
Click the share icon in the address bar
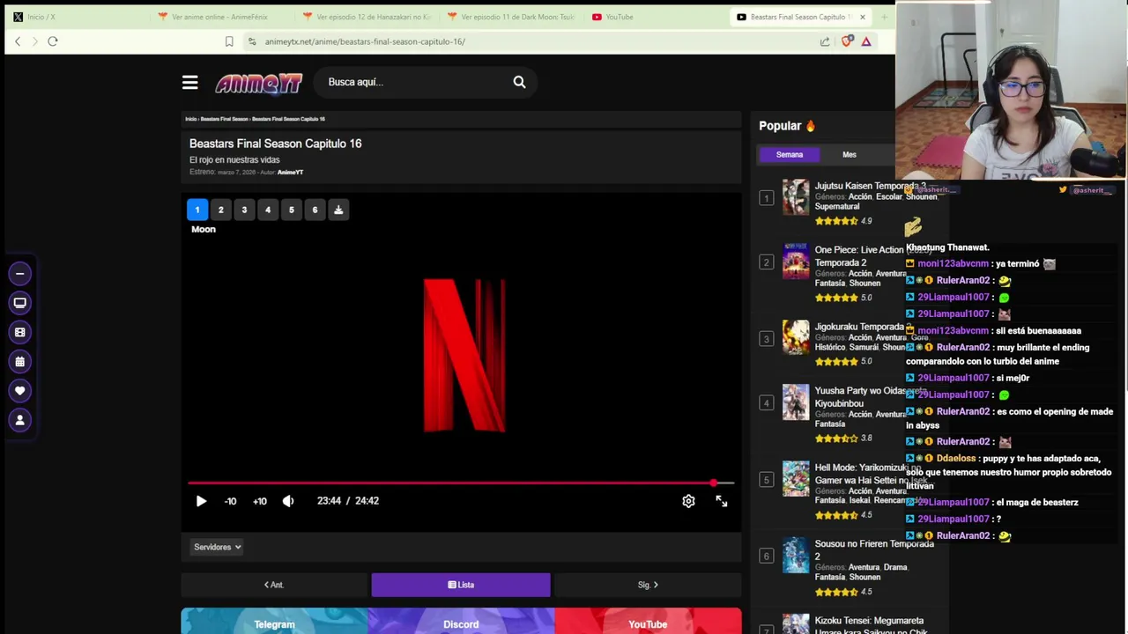[825, 41]
